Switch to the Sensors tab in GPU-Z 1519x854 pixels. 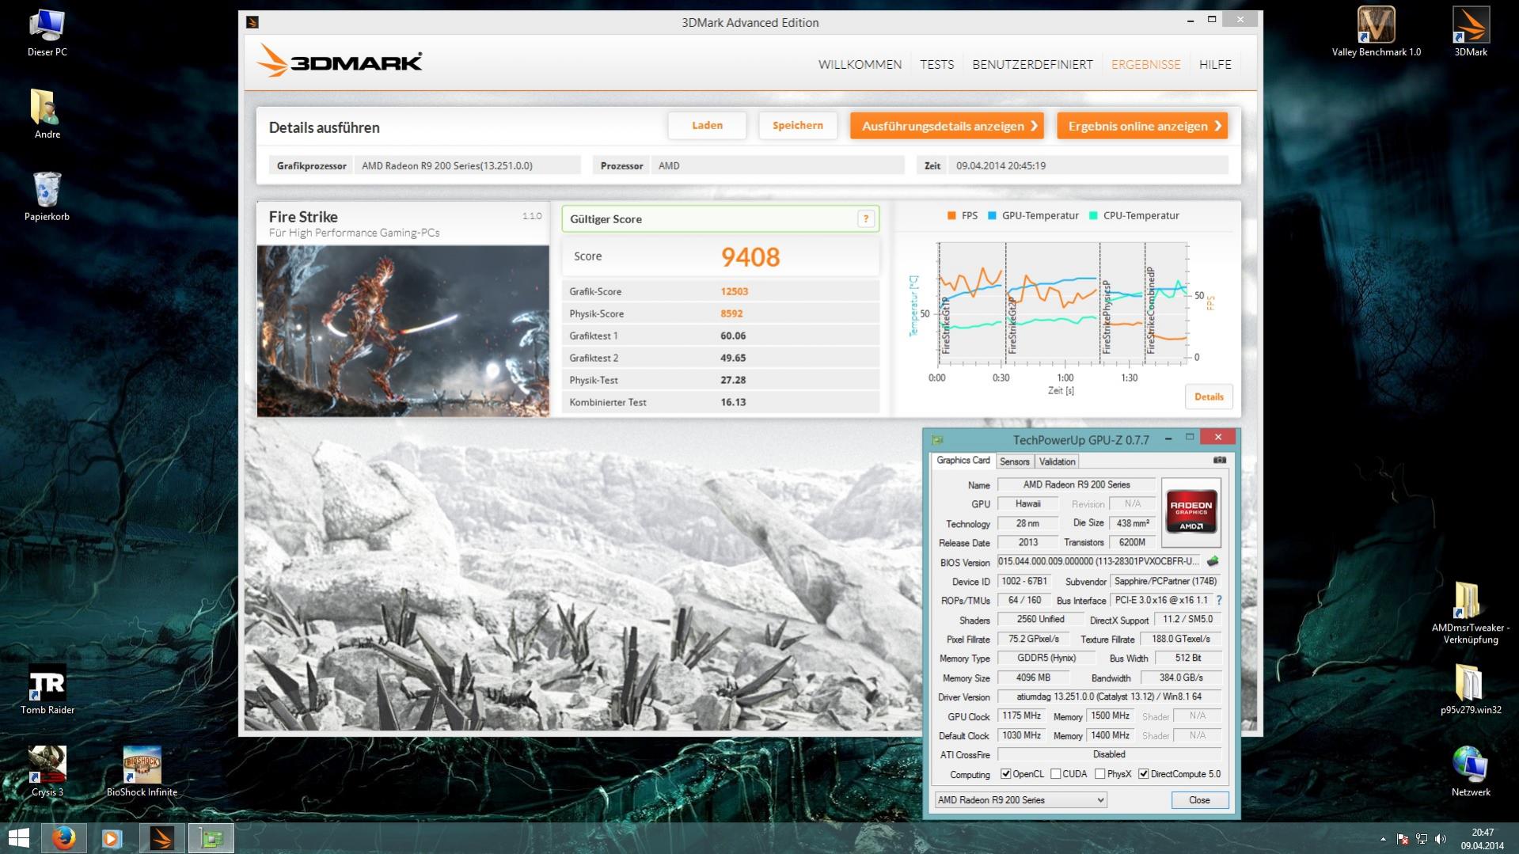1014,461
